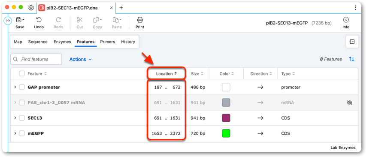The image size is (366, 157).
Task: Click the pIB2-SEC13-mEGFP.dna file tab icon
Action: tap(42, 8)
